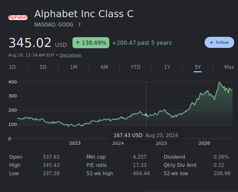Click the 167.43 USD chart tooltip

click(x=146, y=135)
